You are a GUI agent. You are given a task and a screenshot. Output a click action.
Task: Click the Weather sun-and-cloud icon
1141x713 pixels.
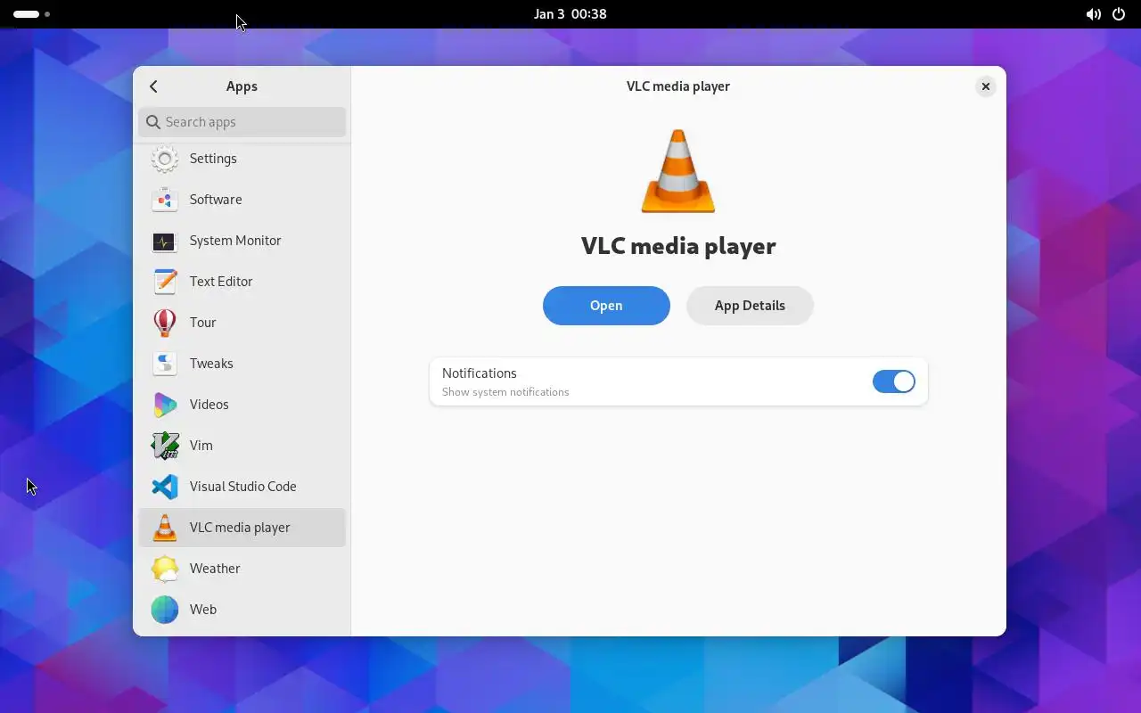tap(165, 569)
